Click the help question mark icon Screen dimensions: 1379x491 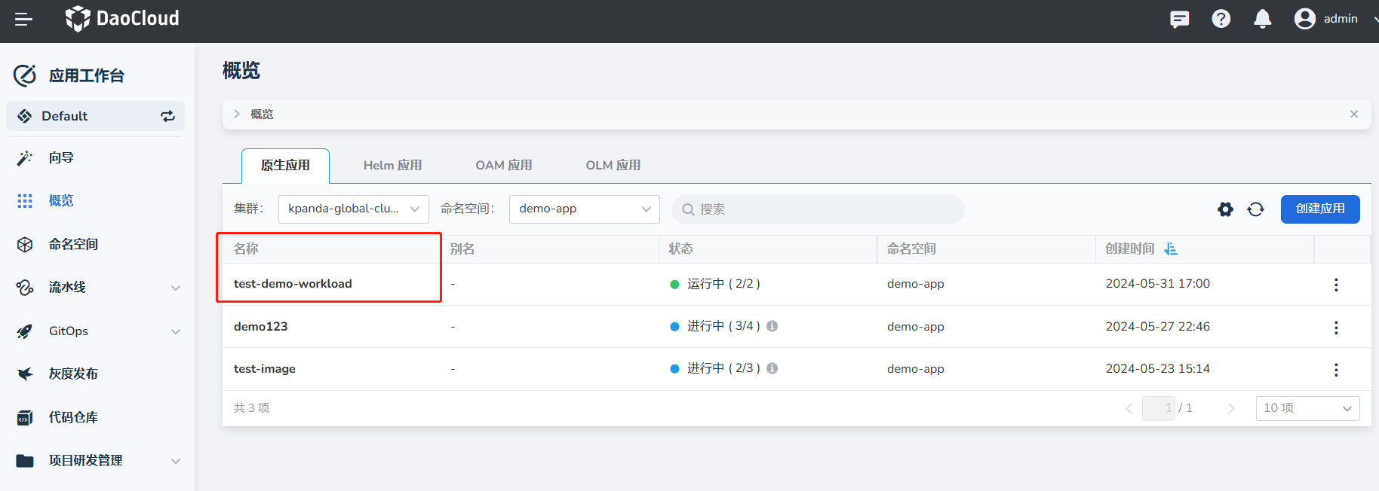[1221, 20]
